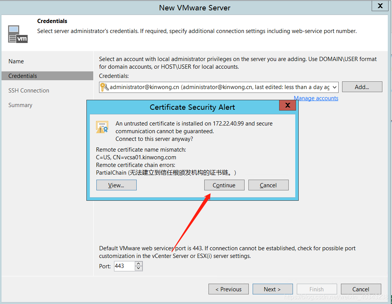392x304 pixels.
Task: Close the New VMware Server window
Action: (380, 6)
